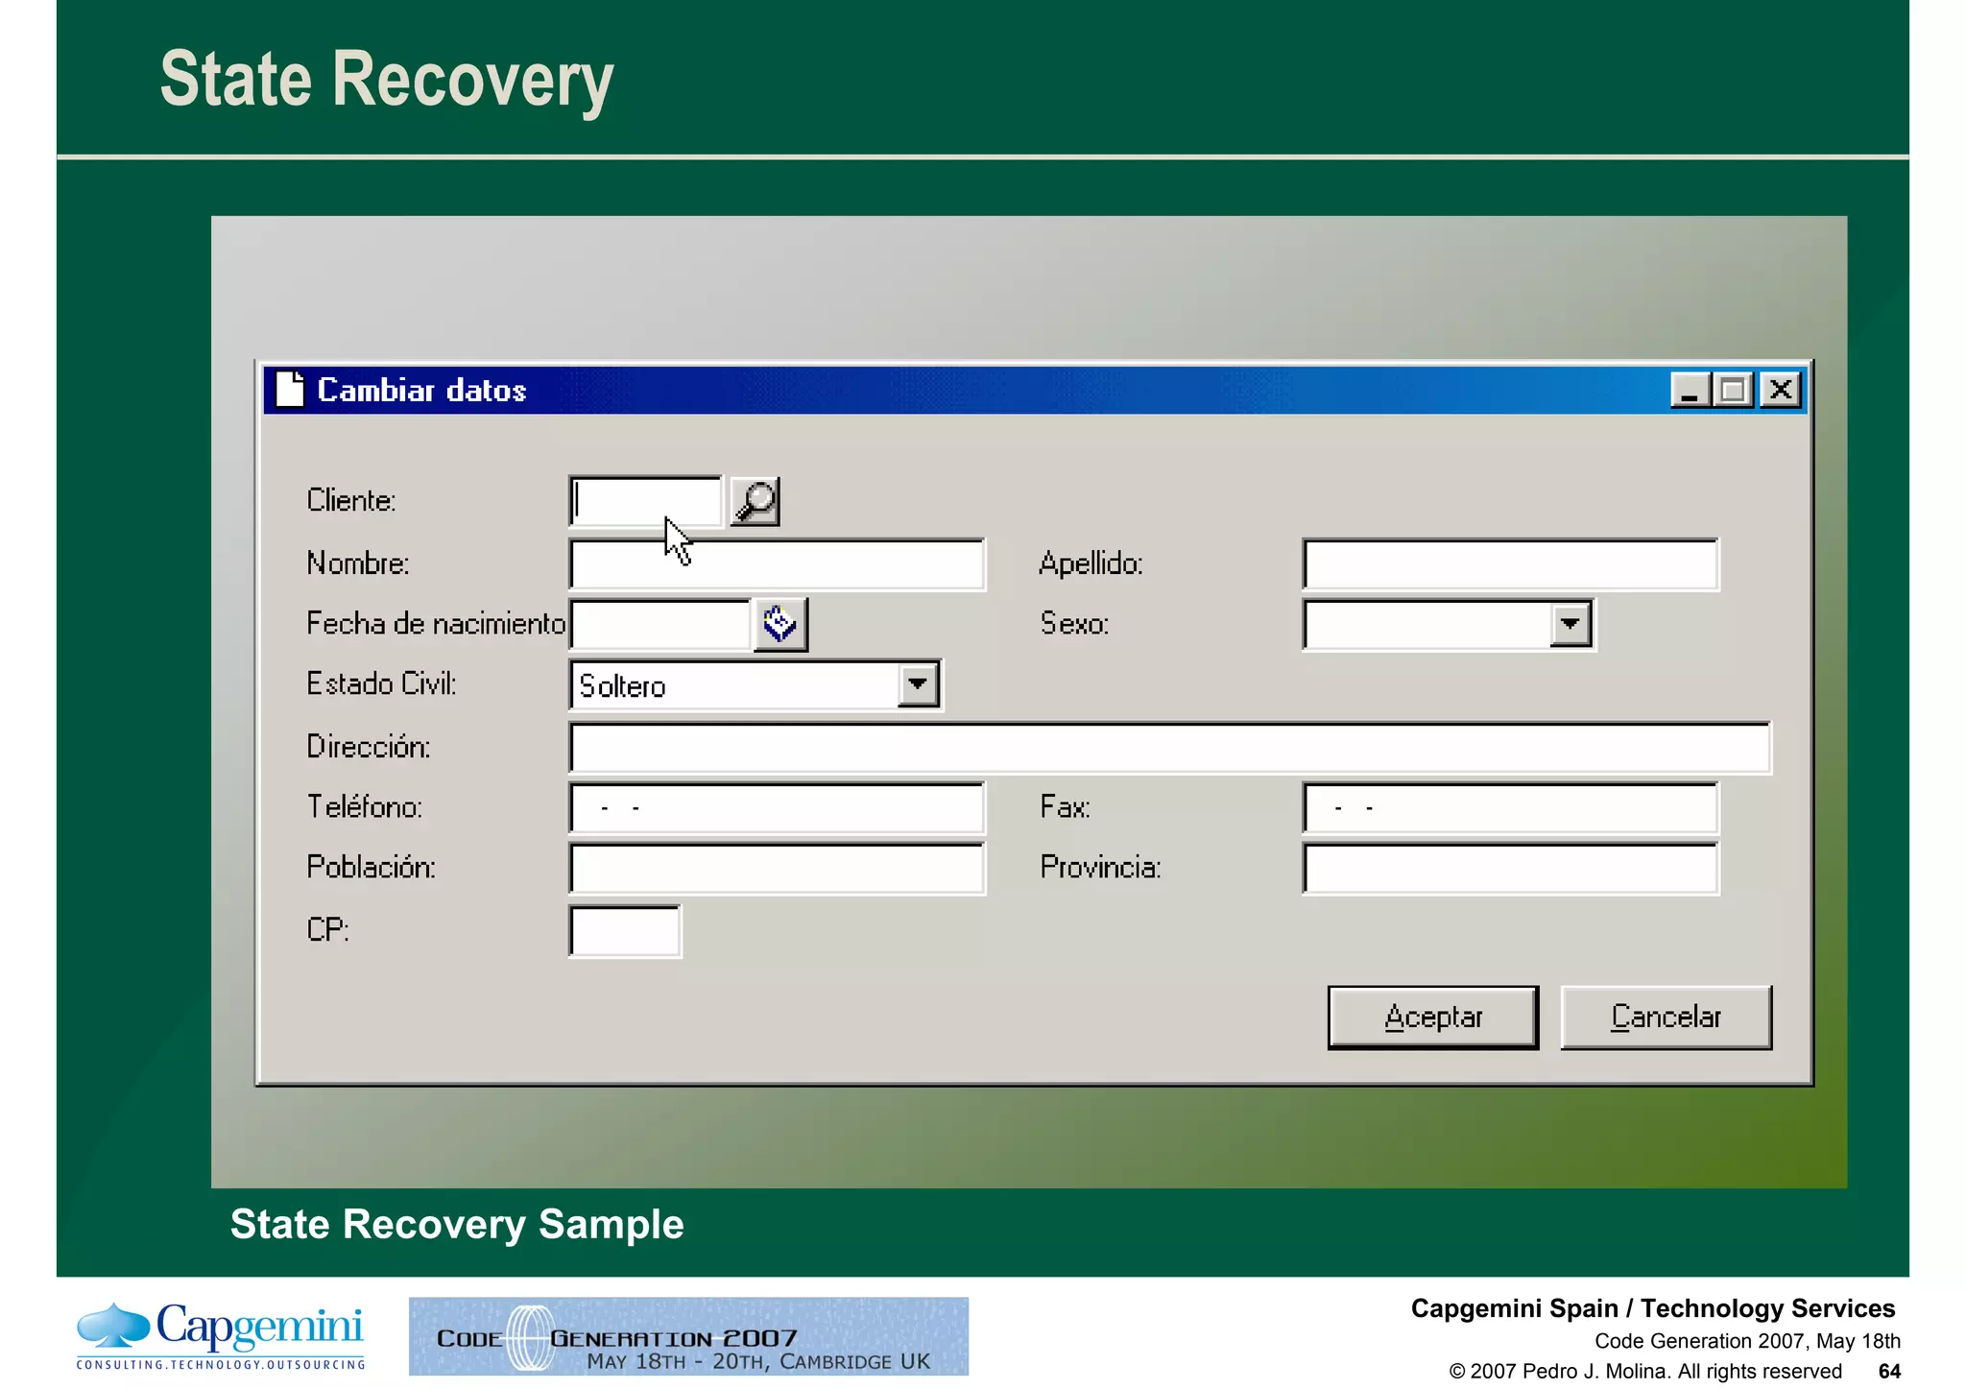Click into the Población text field
Image resolution: width=1966 pixels, height=1389 pixels.
pos(777,869)
